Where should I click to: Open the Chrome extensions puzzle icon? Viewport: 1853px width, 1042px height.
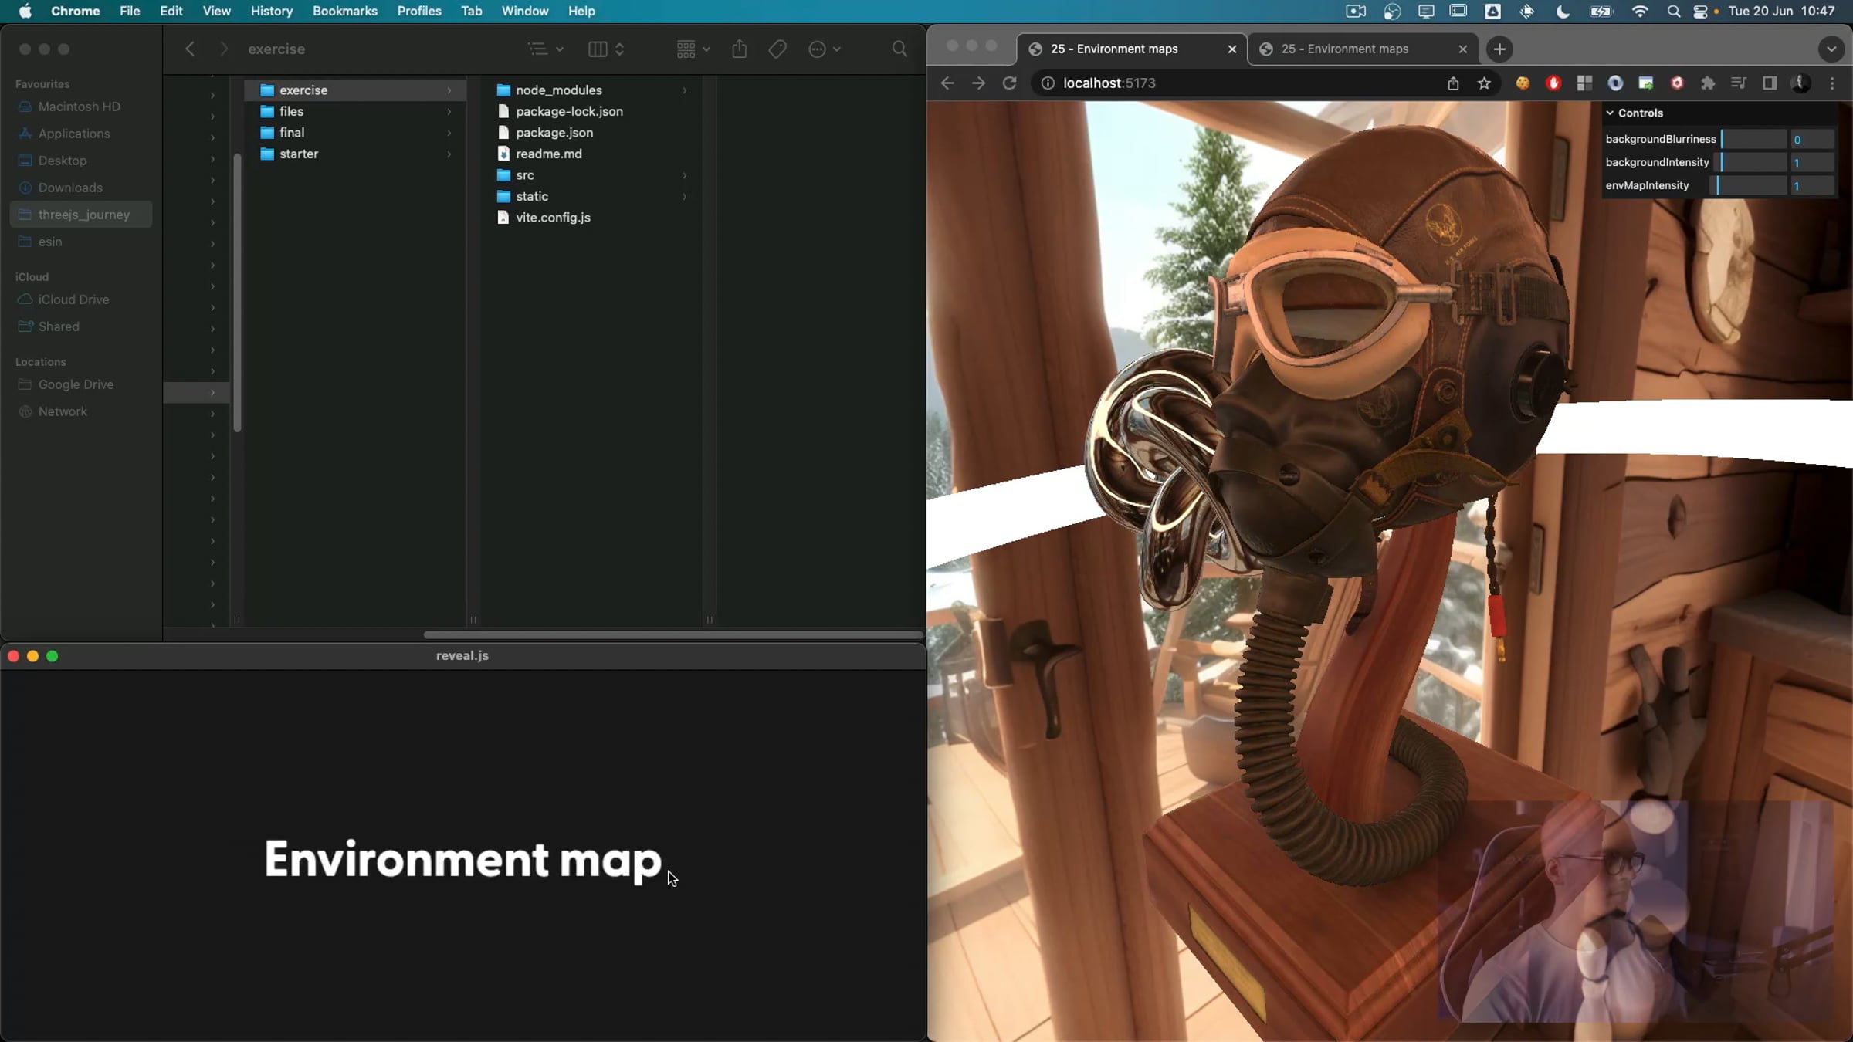1708,83
